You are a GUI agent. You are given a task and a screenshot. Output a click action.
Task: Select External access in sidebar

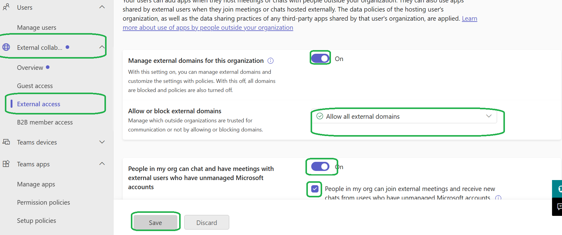tap(39, 104)
